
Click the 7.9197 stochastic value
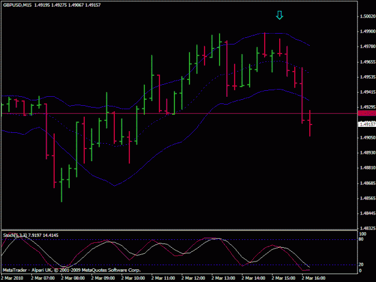pyautogui.click(x=35, y=235)
